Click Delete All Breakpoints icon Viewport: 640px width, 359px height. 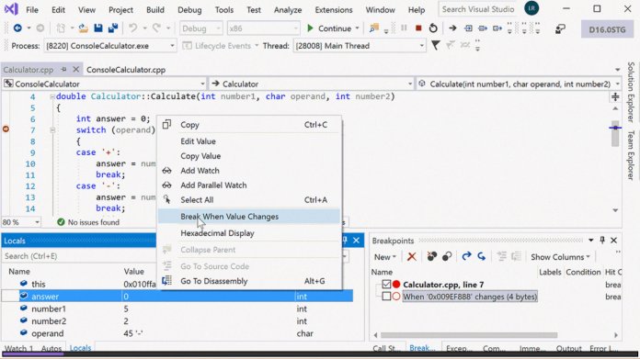point(431,257)
